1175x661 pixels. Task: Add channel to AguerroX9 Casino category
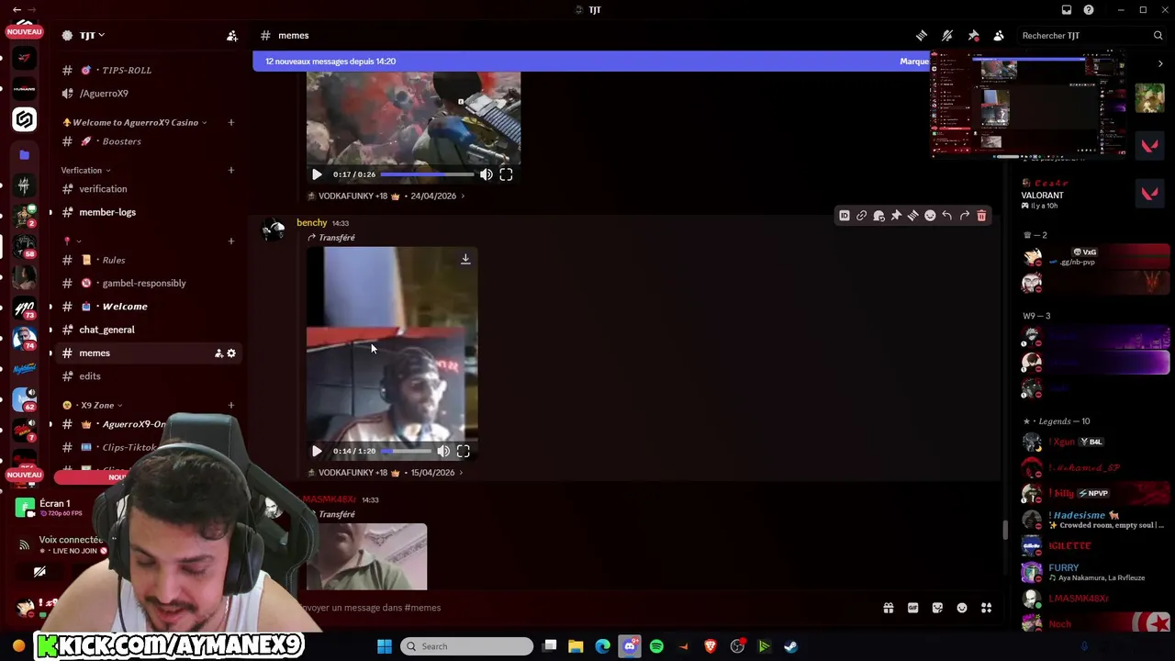pyautogui.click(x=231, y=122)
